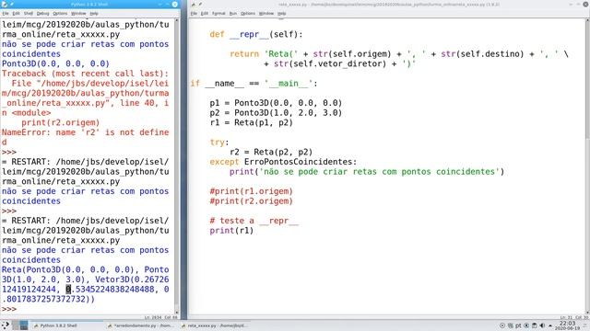Open Edit menu in Python Shell window
590x331 pixels.
coord(16,14)
